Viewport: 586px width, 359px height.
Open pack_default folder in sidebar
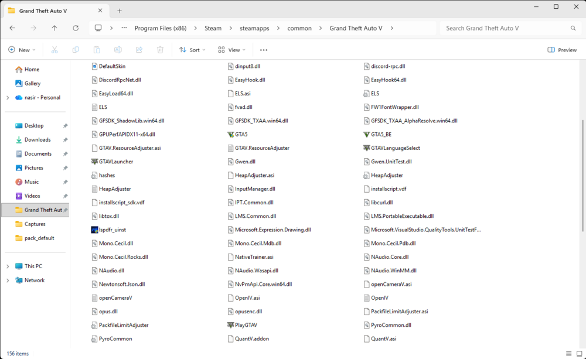[x=35, y=238]
